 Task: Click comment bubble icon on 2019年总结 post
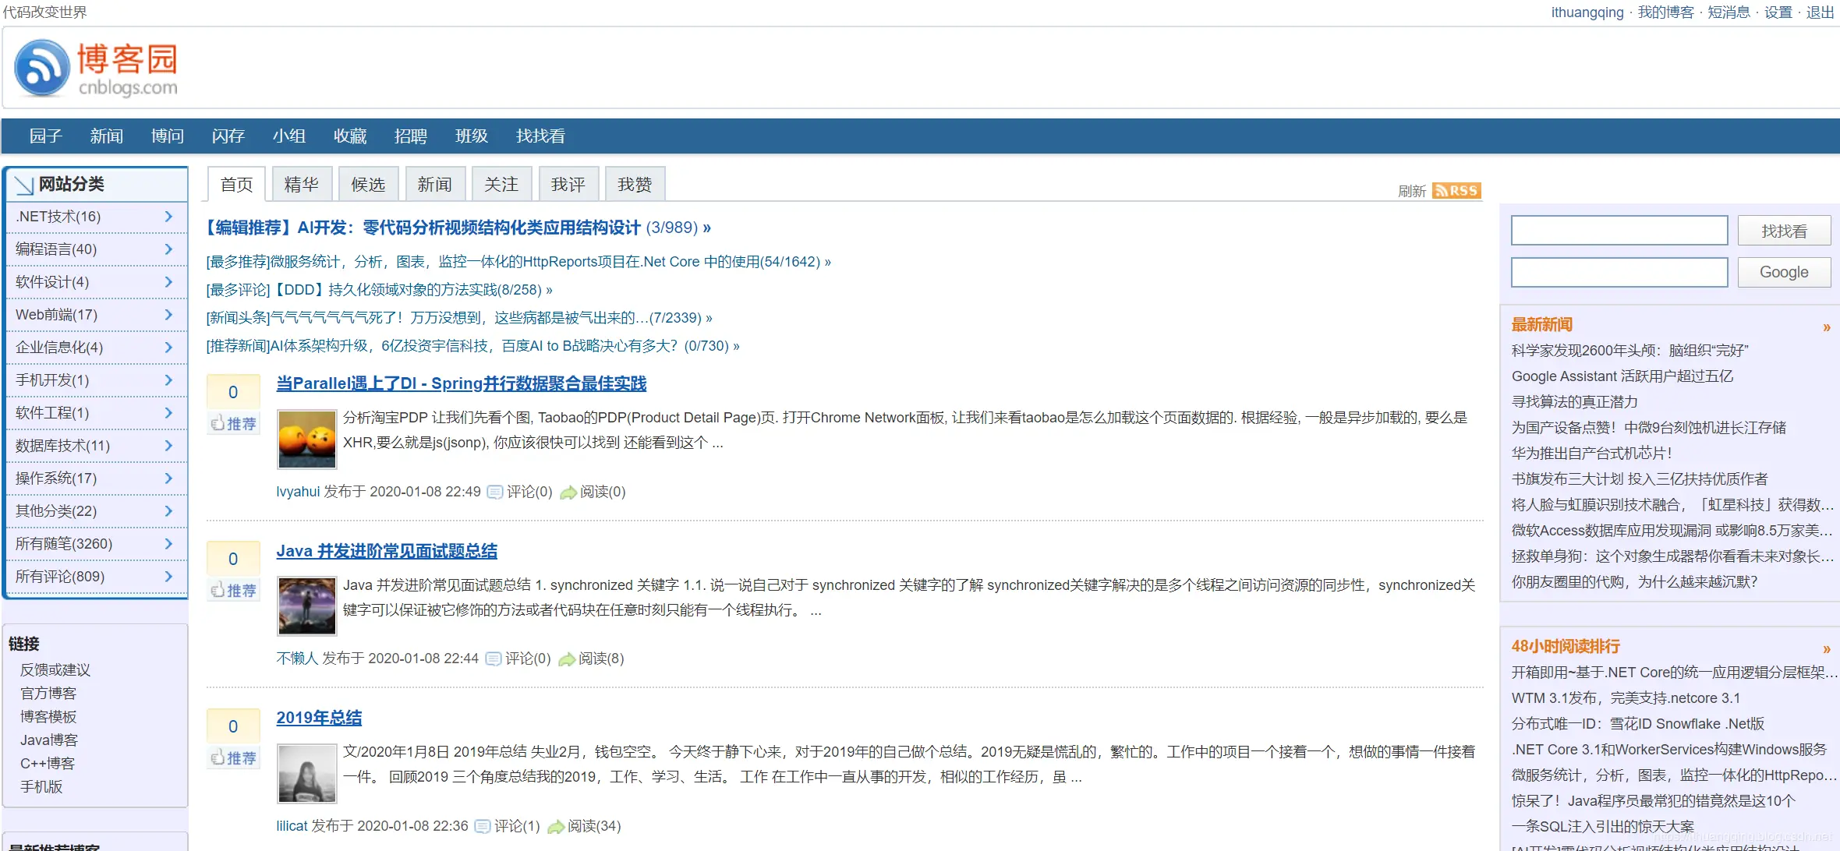pyautogui.click(x=483, y=826)
